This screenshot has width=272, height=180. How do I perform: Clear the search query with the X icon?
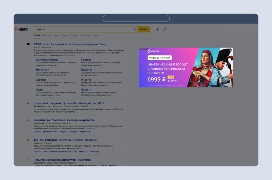coord(135,29)
